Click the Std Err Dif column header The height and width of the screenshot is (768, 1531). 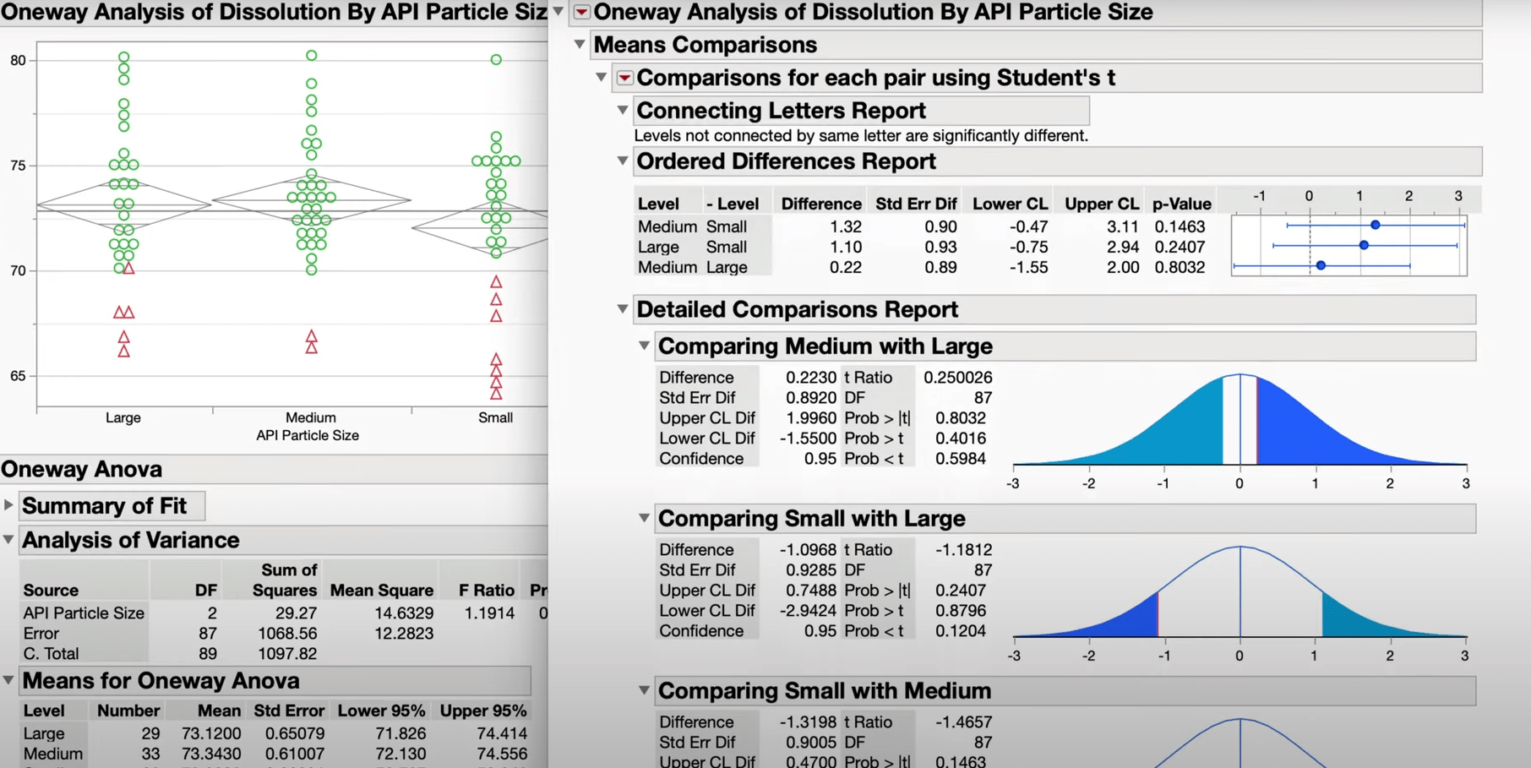pos(916,204)
